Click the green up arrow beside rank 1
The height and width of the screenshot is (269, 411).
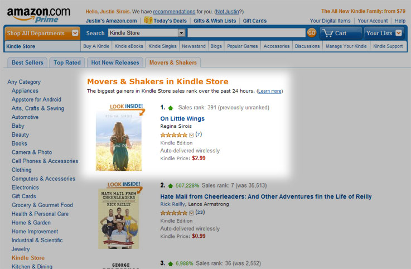click(170, 108)
